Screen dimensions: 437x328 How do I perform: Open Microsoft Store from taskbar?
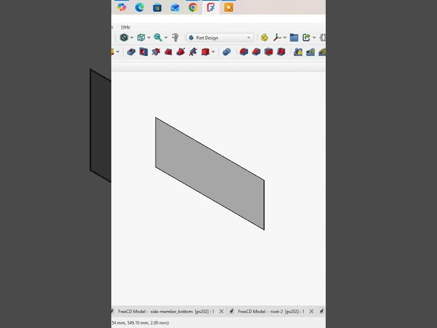[x=157, y=8]
